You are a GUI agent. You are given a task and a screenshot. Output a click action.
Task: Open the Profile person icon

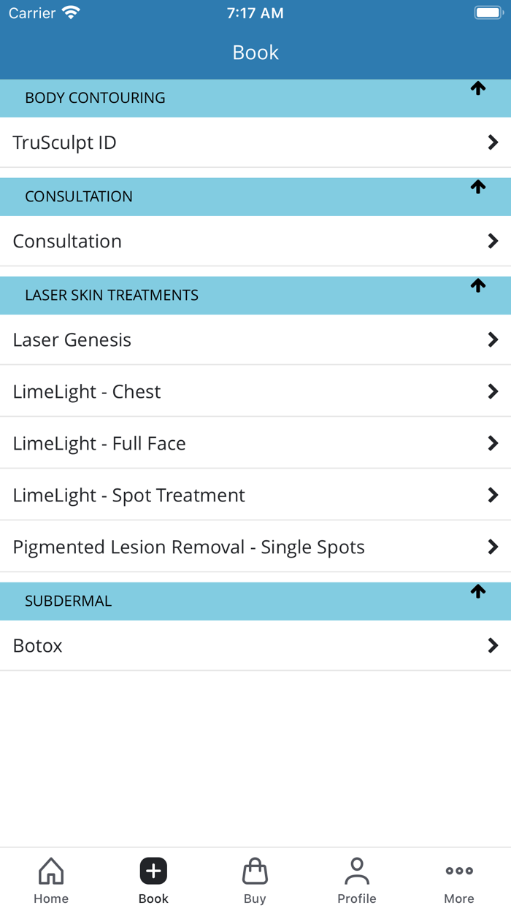pyautogui.click(x=357, y=870)
